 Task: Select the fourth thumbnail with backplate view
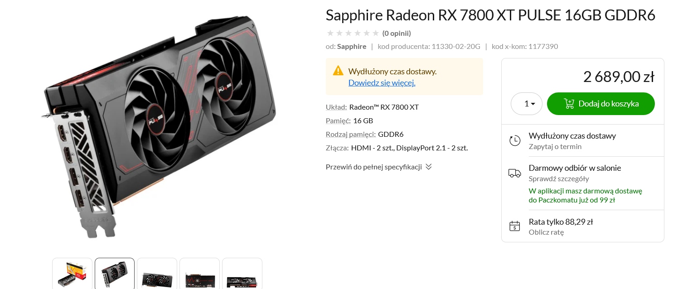pos(200,274)
